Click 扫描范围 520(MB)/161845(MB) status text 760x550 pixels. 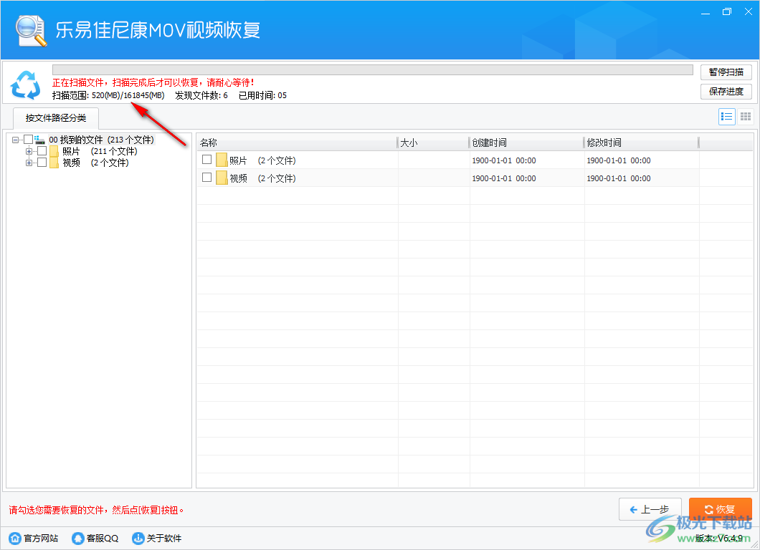click(108, 95)
